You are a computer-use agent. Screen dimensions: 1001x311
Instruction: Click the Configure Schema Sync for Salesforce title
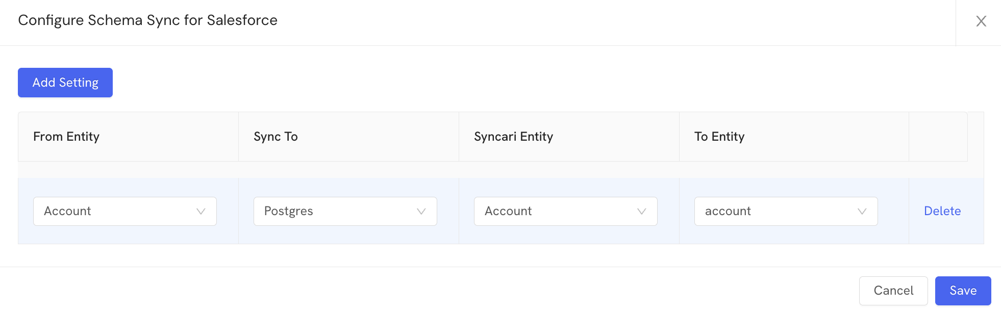click(x=148, y=20)
